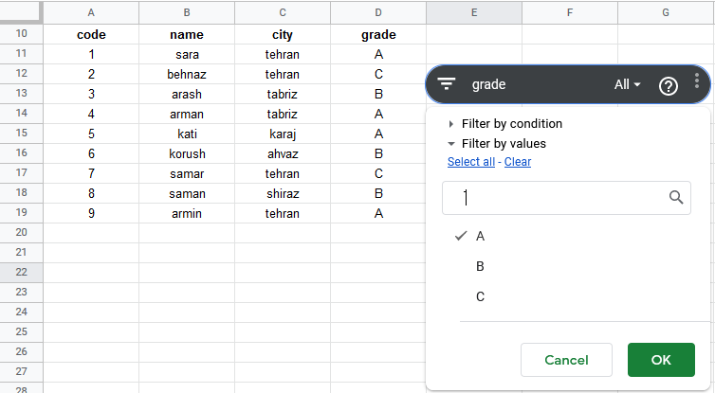This screenshot has height=393, width=715.
Task: Click the city cell in sara's row
Action: [x=283, y=54]
